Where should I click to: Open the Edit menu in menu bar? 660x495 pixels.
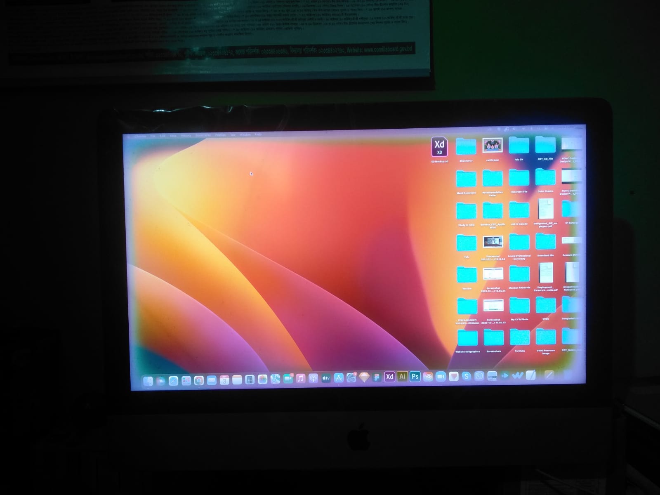(x=163, y=136)
